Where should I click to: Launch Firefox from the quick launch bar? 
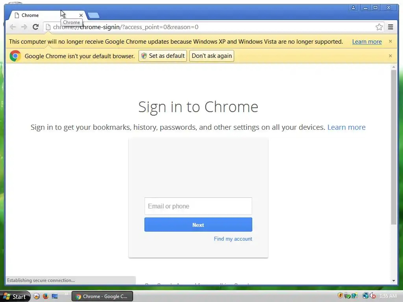point(46,296)
